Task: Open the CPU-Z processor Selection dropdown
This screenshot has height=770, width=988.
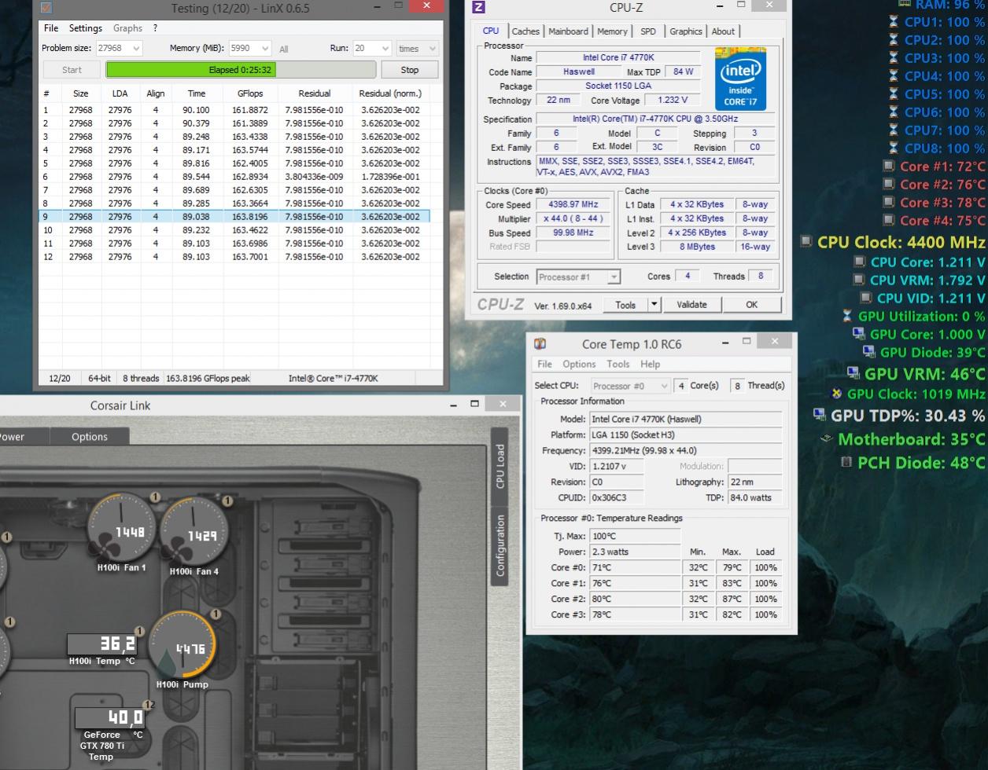Action: point(578,277)
